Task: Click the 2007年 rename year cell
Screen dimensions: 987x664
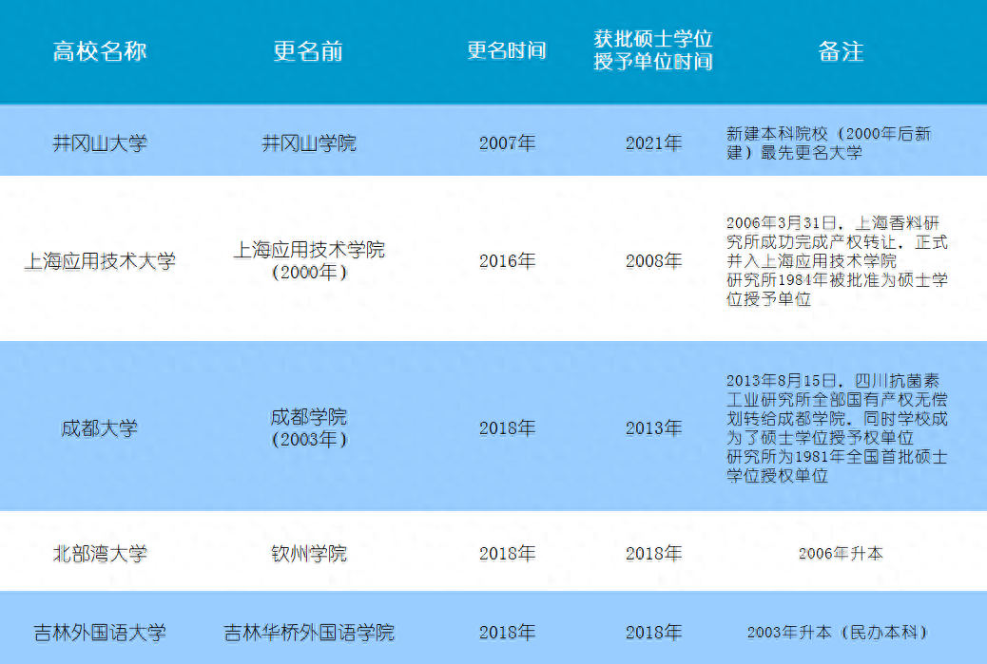Action: (507, 143)
